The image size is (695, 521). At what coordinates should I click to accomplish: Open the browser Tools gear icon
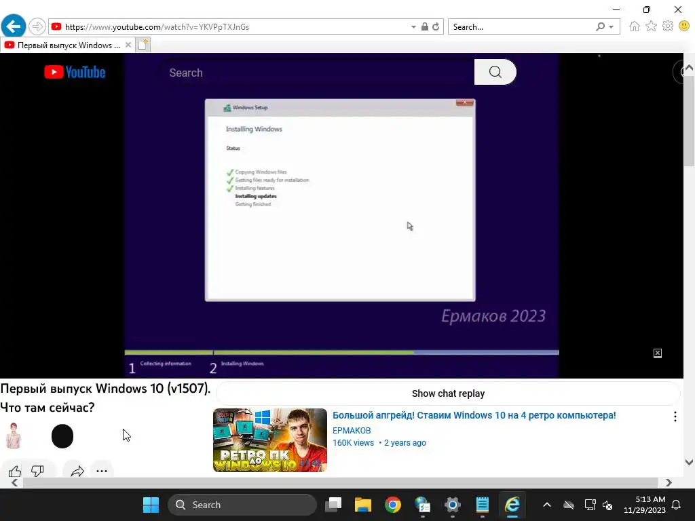pyautogui.click(x=668, y=26)
